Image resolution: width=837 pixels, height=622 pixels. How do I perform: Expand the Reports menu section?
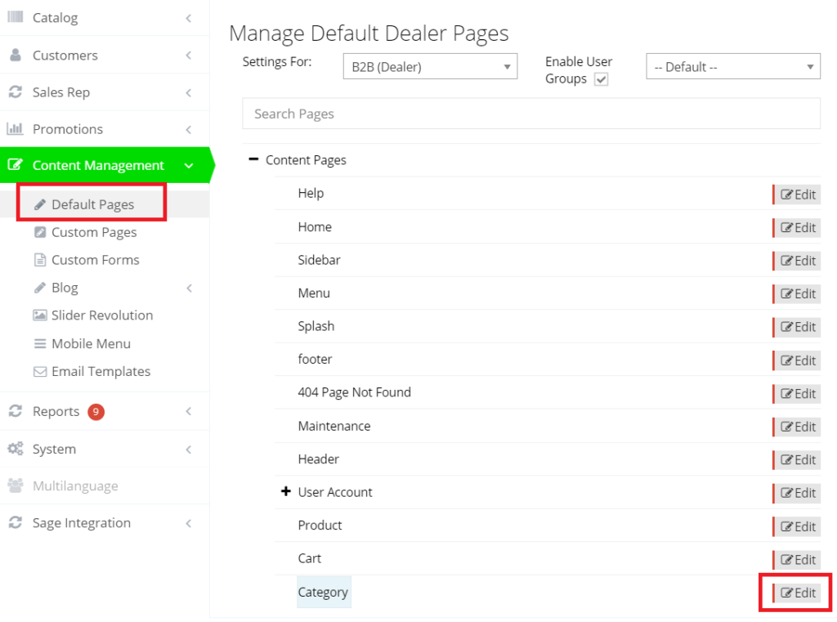pos(56,412)
